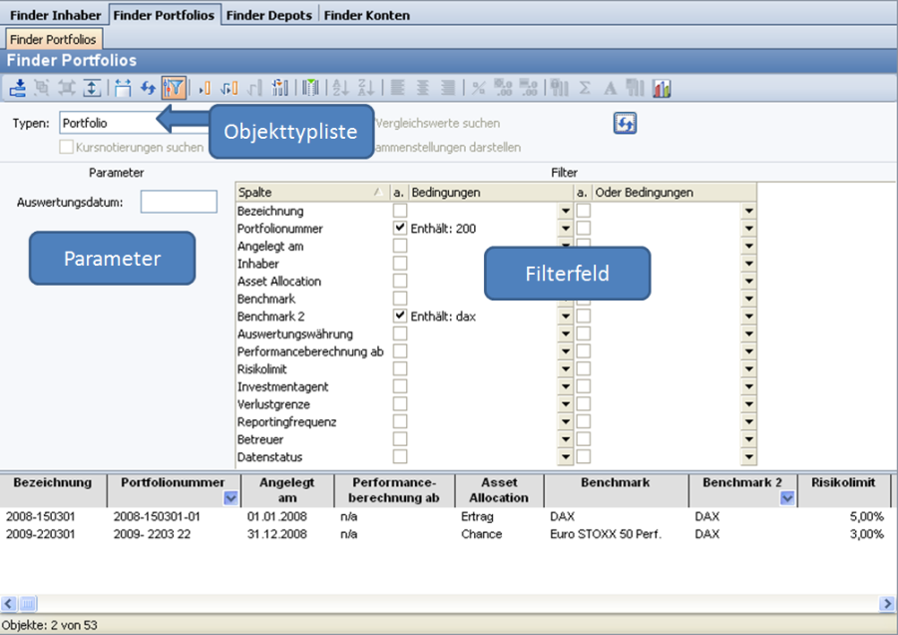The height and width of the screenshot is (635, 898).
Task: Click the blue refresh arrows toolbar icon
Action: coord(148,88)
